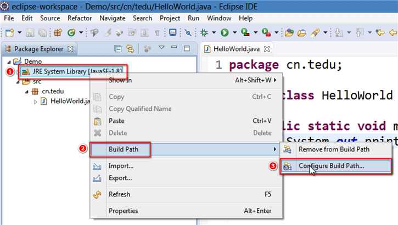Click Configure Build Path...

pyautogui.click(x=335, y=166)
